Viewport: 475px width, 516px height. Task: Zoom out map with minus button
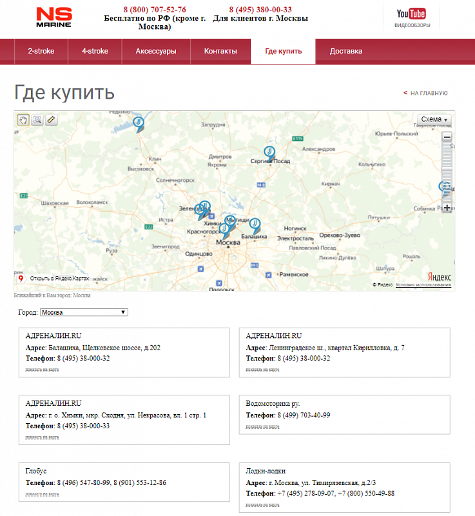[x=447, y=137]
